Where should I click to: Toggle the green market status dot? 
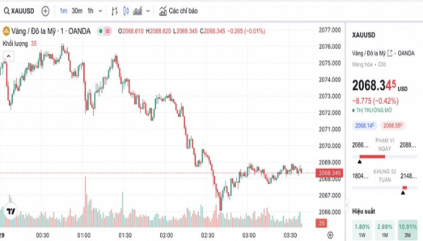click(100, 31)
